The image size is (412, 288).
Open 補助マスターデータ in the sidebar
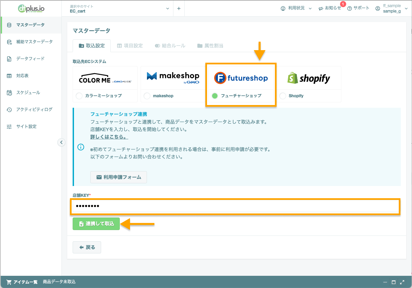coord(31,42)
